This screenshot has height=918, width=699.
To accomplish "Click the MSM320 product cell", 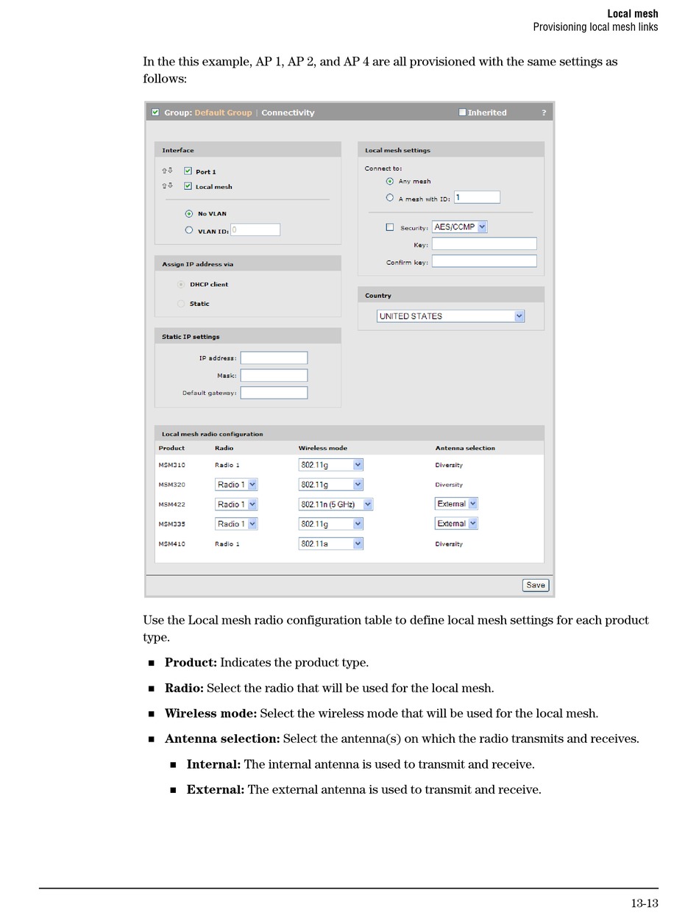I will pos(172,485).
